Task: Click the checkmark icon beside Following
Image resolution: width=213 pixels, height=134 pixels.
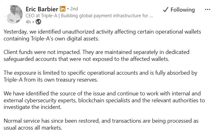Action: click(x=165, y=10)
